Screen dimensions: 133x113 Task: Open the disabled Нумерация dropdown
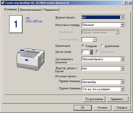(100, 32)
